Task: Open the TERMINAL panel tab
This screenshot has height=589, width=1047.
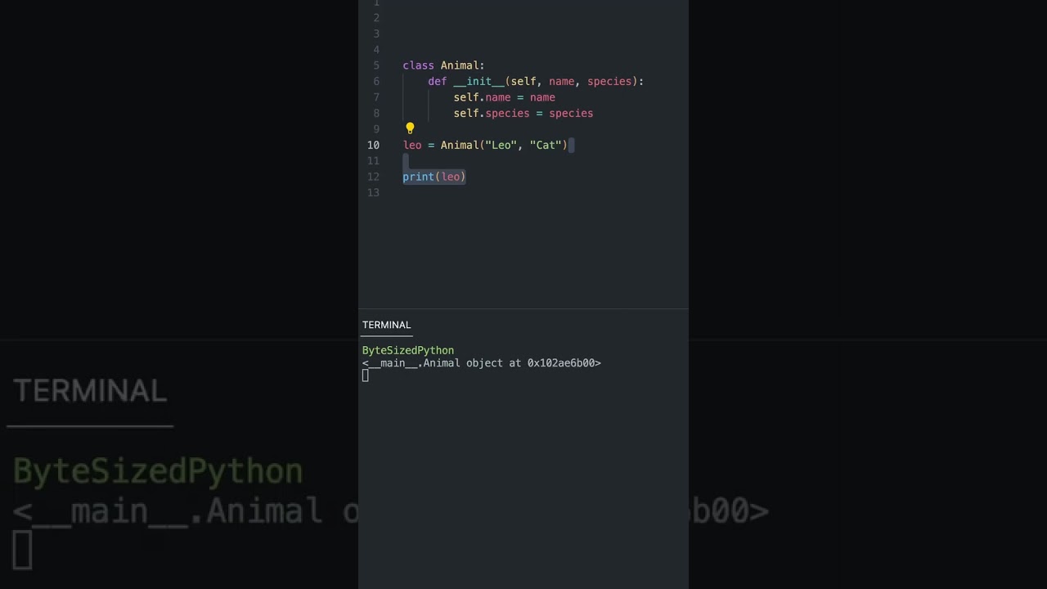Action: [x=387, y=325]
